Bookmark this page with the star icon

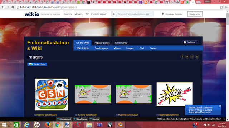[221, 7]
